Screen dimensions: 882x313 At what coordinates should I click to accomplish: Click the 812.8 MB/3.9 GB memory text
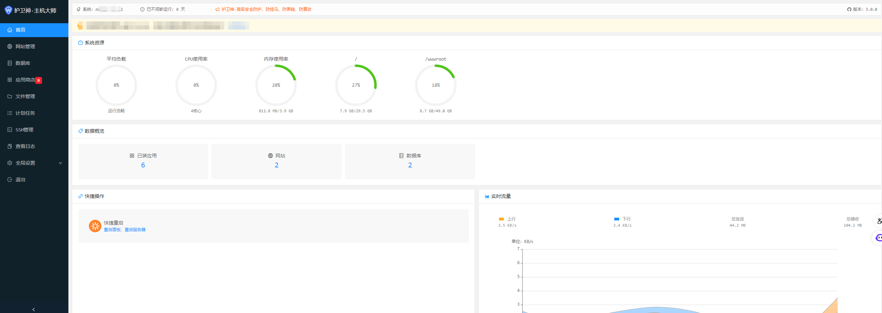(x=276, y=111)
